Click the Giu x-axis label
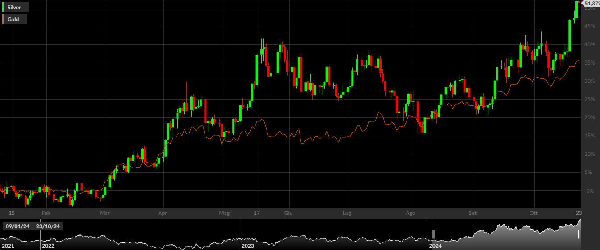 288,213
